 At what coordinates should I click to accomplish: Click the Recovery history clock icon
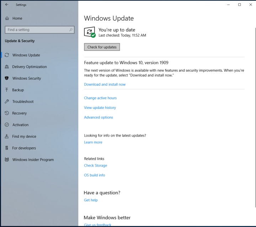[7, 113]
